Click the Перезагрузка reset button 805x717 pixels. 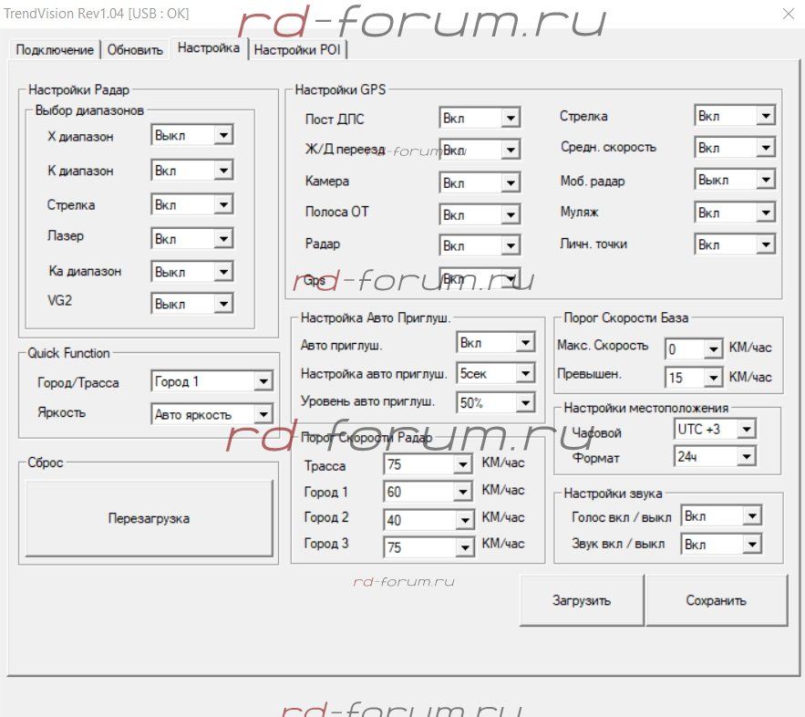tap(149, 518)
